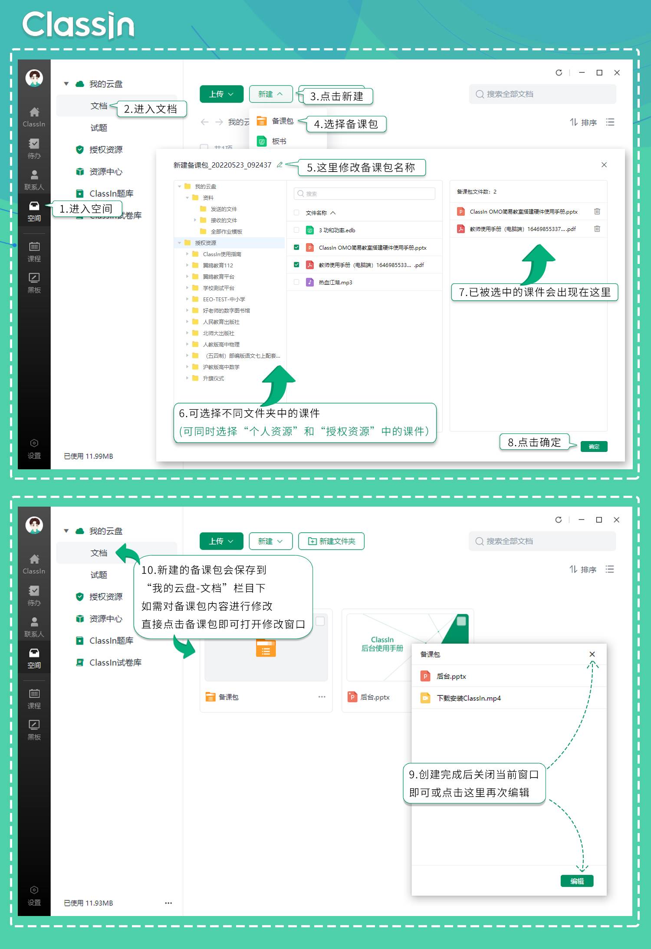Click 排序 sort button in upper window

[x=583, y=122]
